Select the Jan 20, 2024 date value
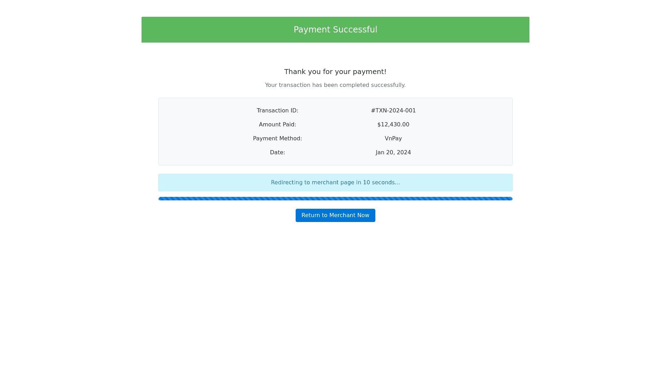The image size is (671, 377). 393,153
